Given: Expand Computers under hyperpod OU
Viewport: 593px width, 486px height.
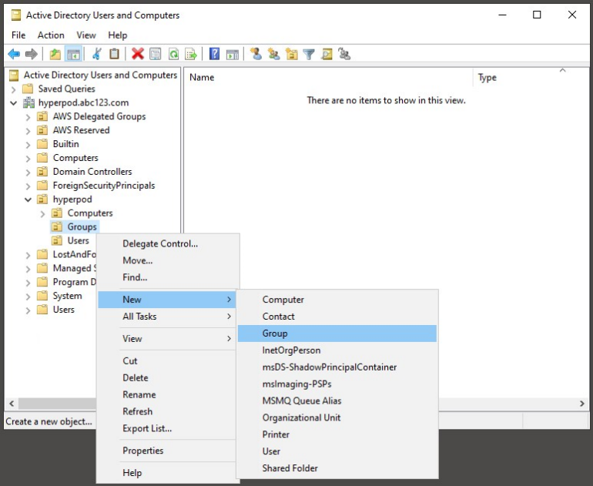Looking at the screenshot, I should (42, 213).
